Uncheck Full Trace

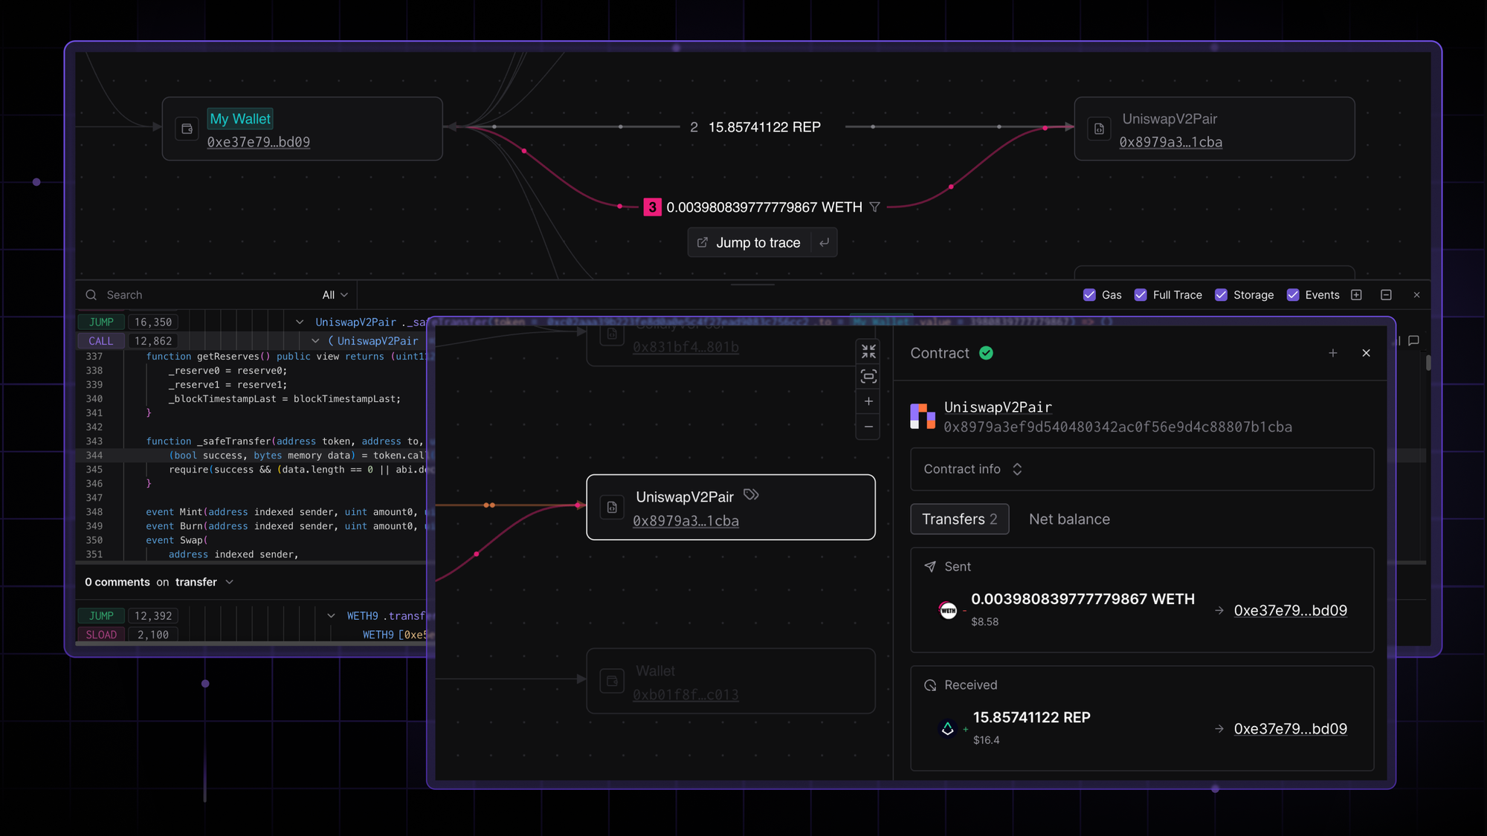tap(1140, 295)
